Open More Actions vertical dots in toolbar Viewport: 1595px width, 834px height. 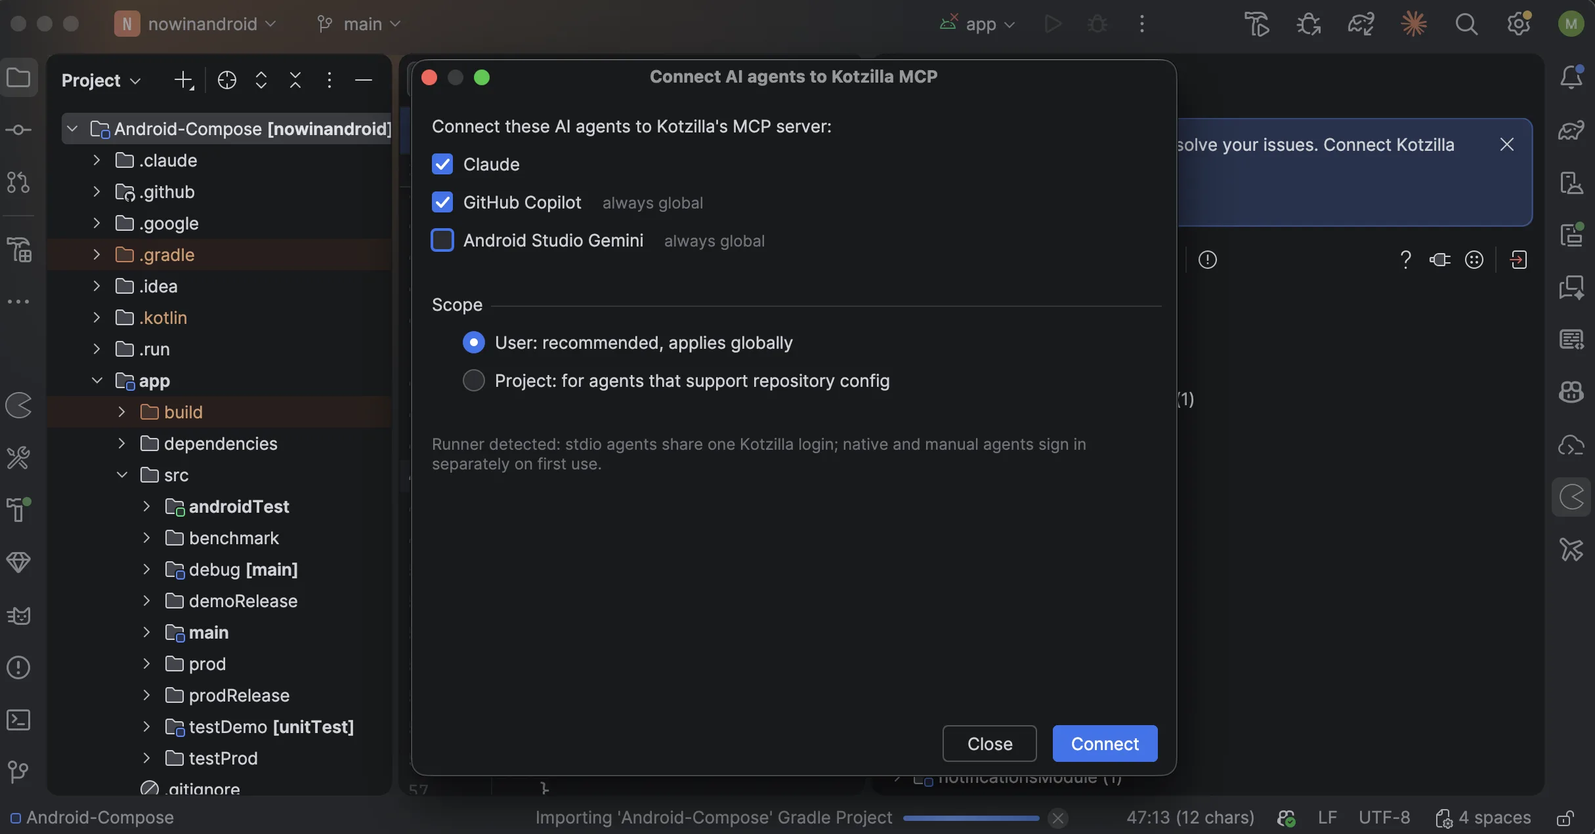pyautogui.click(x=1142, y=24)
